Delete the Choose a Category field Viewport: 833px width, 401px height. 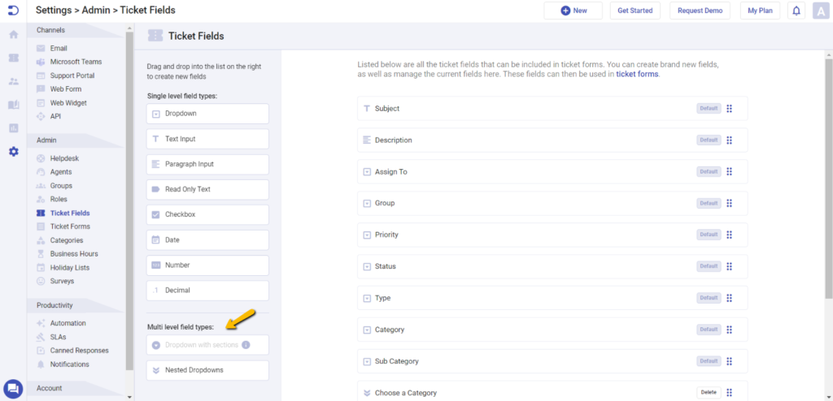coord(708,392)
